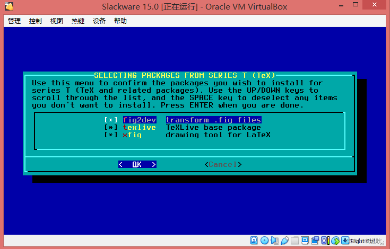Click the CPU virtualization status icon

pyautogui.click(x=325, y=241)
